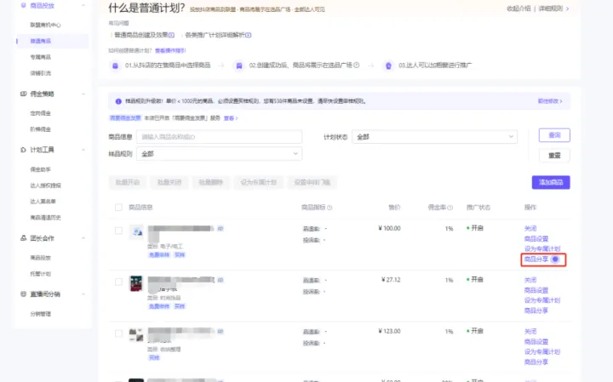Open video icon beside 各类推广计划详细解析
The width and height of the screenshot is (613, 382).
click(249, 35)
